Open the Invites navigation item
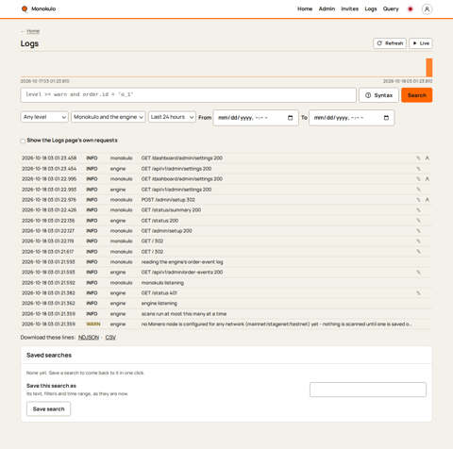Viewport: 453px width, 449px height. click(350, 8)
